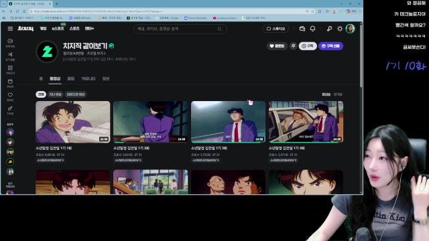Open the profile avatar in the top right

[x=350, y=29]
